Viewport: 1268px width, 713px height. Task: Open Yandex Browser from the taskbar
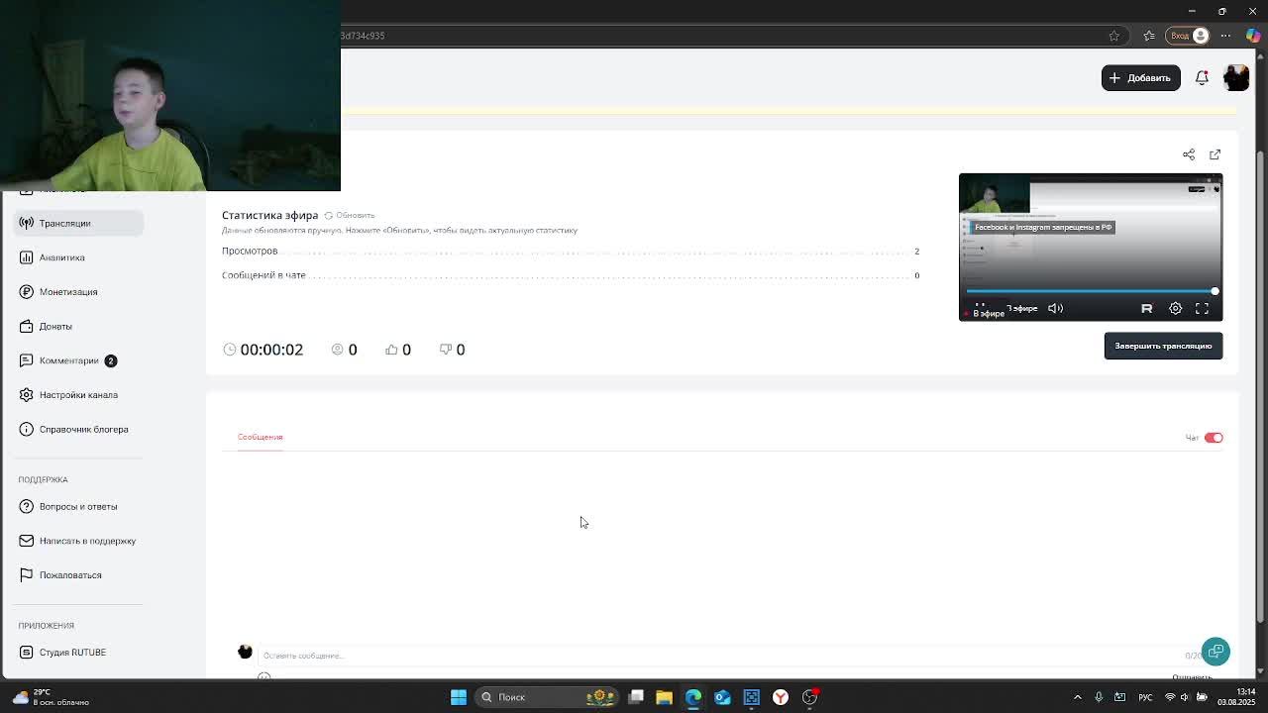coord(781,697)
